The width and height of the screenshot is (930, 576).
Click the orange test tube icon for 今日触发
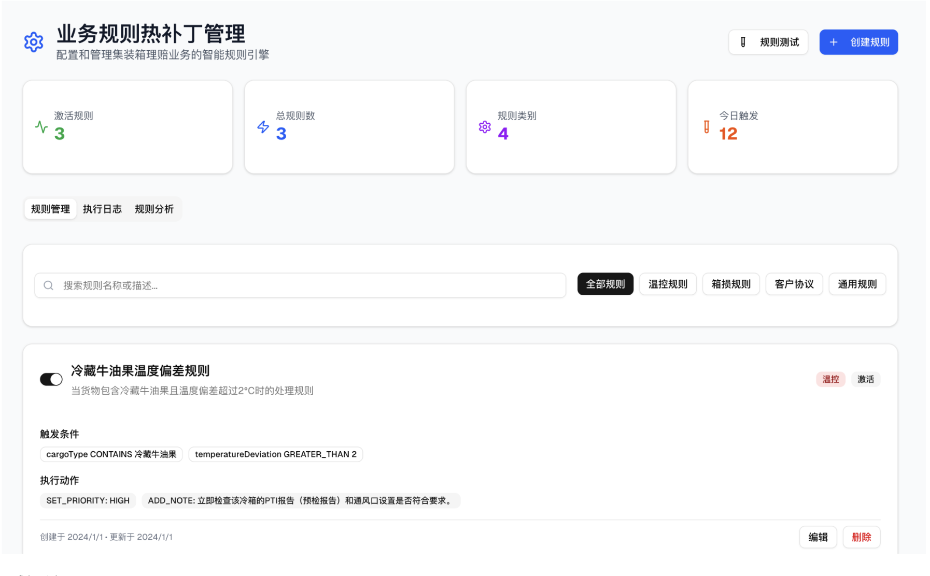(707, 127)
